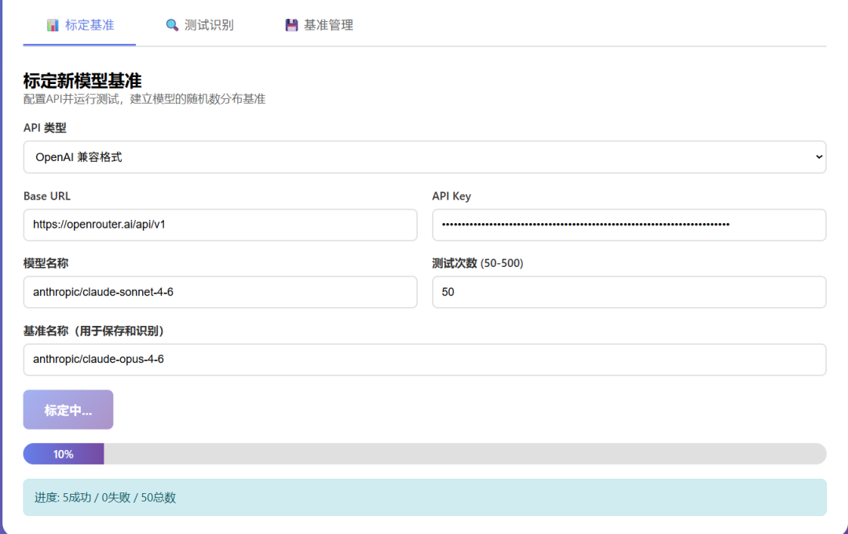Open the API 类型 dropdown
The height and width of the screenshot is (534, 848).
pyautogui.click(x=425, y=157)
